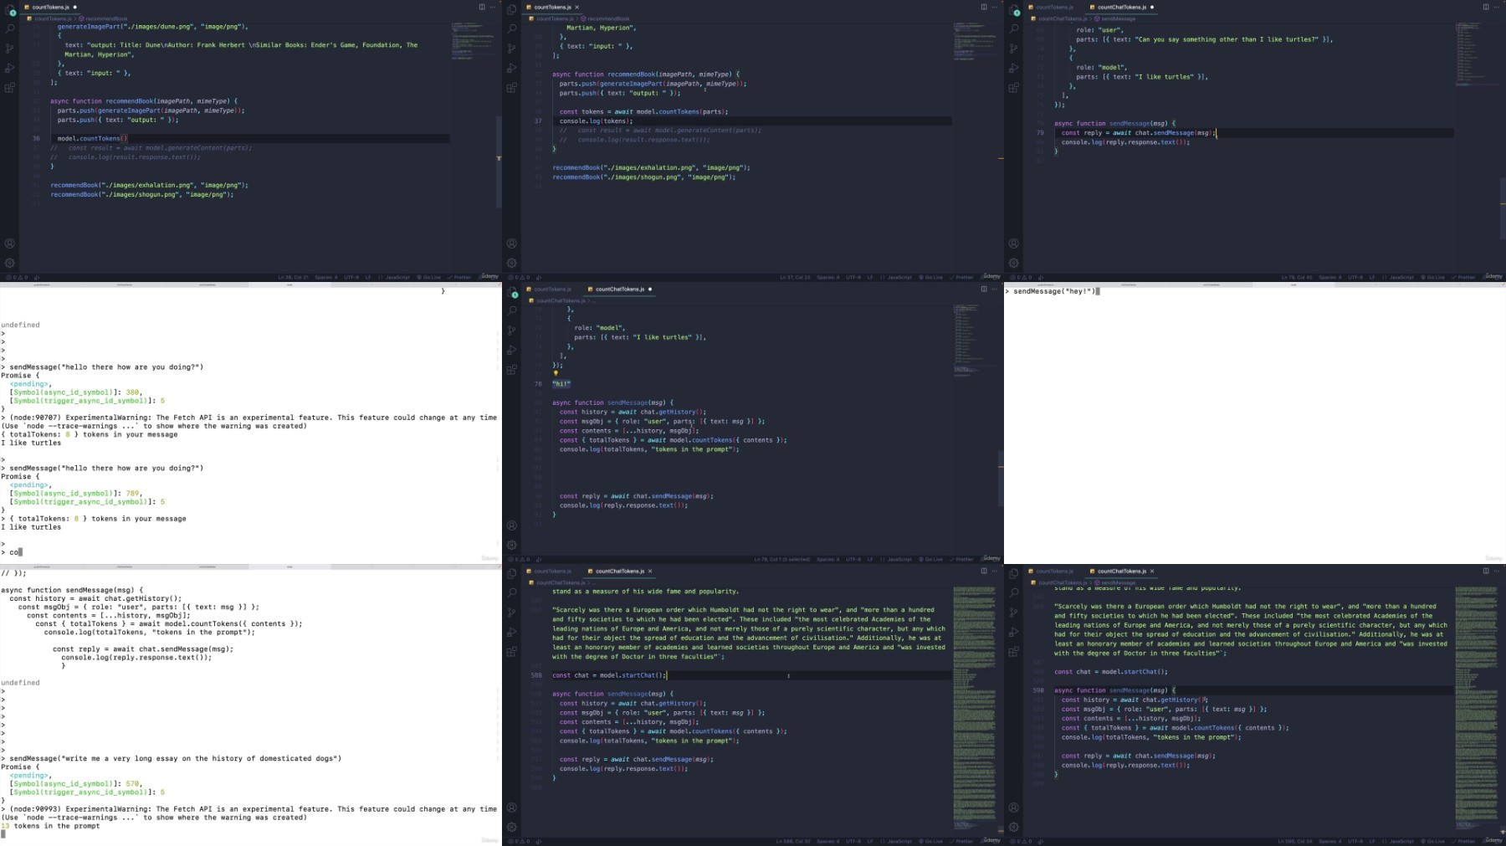Click the highlighted "hi!" string on line 78

561,384
